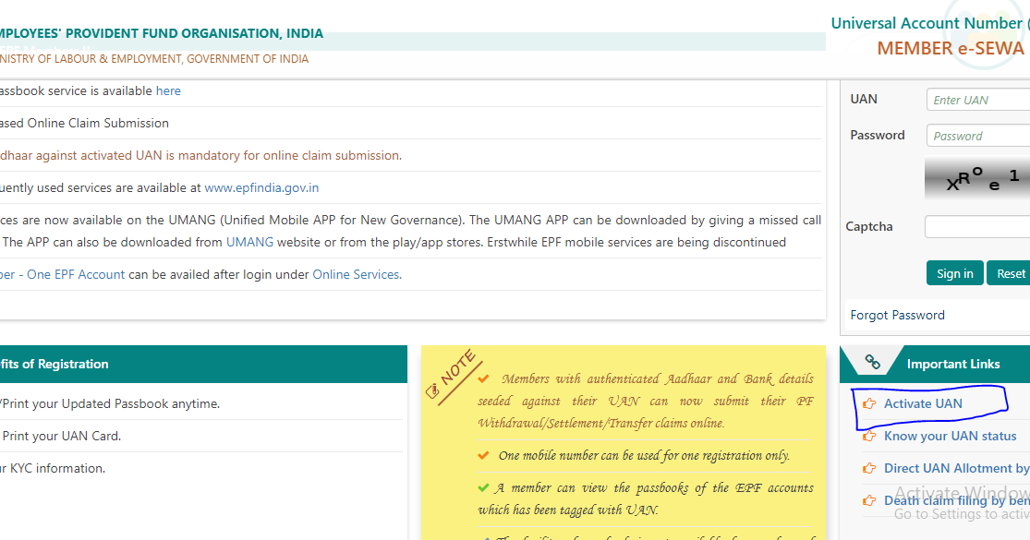Click the UAN field label

[x=864, y=99]
